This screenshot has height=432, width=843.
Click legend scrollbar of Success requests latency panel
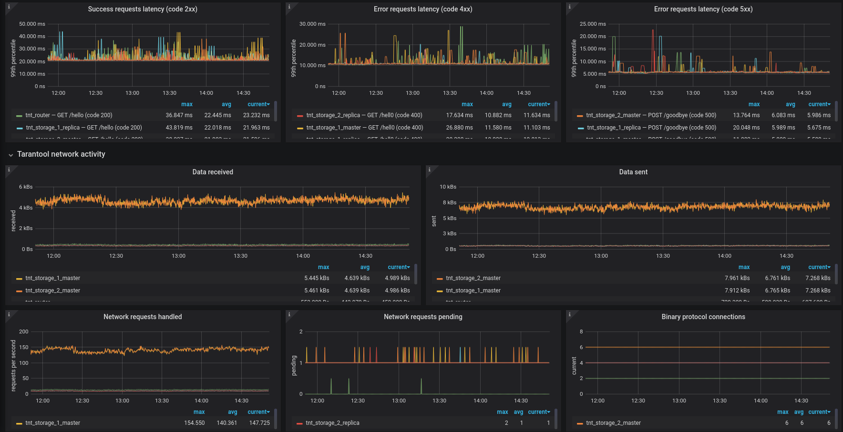[276, 111]
